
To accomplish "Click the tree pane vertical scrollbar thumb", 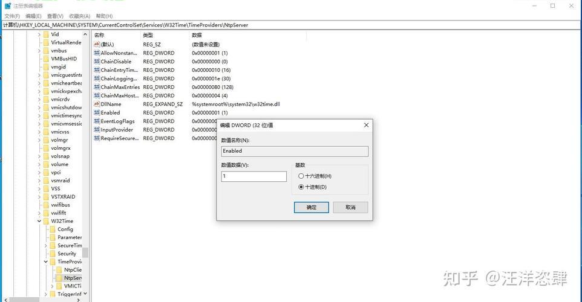I will (85, 252).
